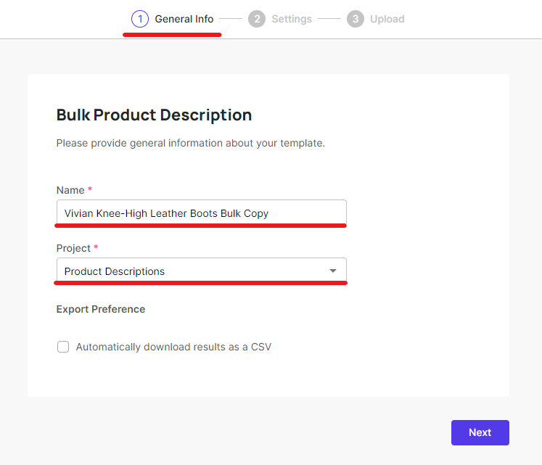Viewport: 542px width, 465px height.
Task: Click the Name field label
Action: tap(70, 190)
